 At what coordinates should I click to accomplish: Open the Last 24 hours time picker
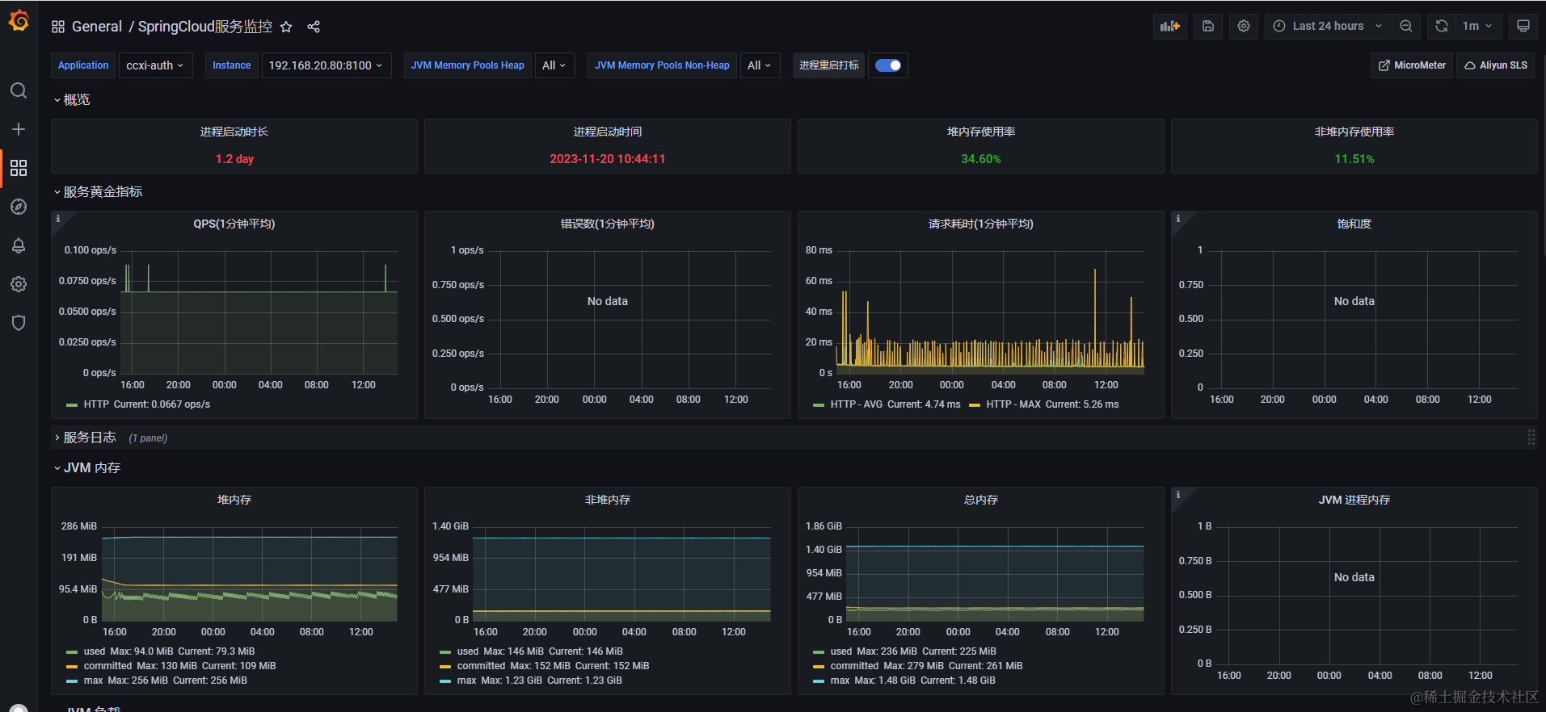coord(1328,26)
